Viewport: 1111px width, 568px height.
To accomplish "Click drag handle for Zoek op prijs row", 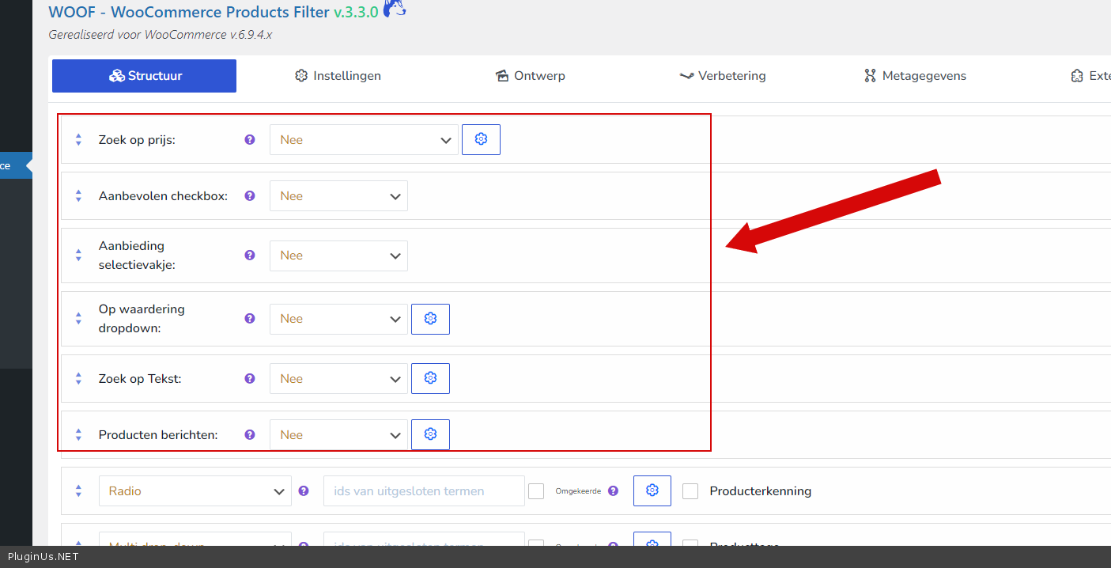I will click(x=78, y=139).
